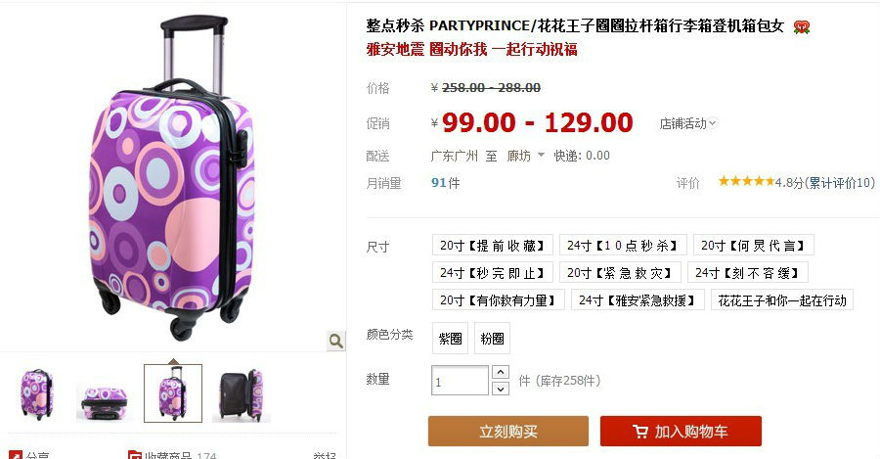Click the 加入购物车 add to cart button
Image resolution: width=880 pixels, height=459 pixels.
tap(681, 431)
